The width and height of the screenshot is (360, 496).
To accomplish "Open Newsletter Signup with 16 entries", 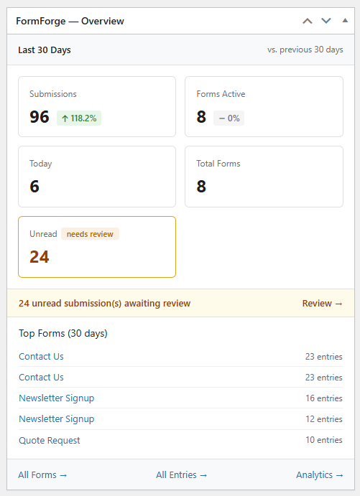I will (x=56, y=398).
